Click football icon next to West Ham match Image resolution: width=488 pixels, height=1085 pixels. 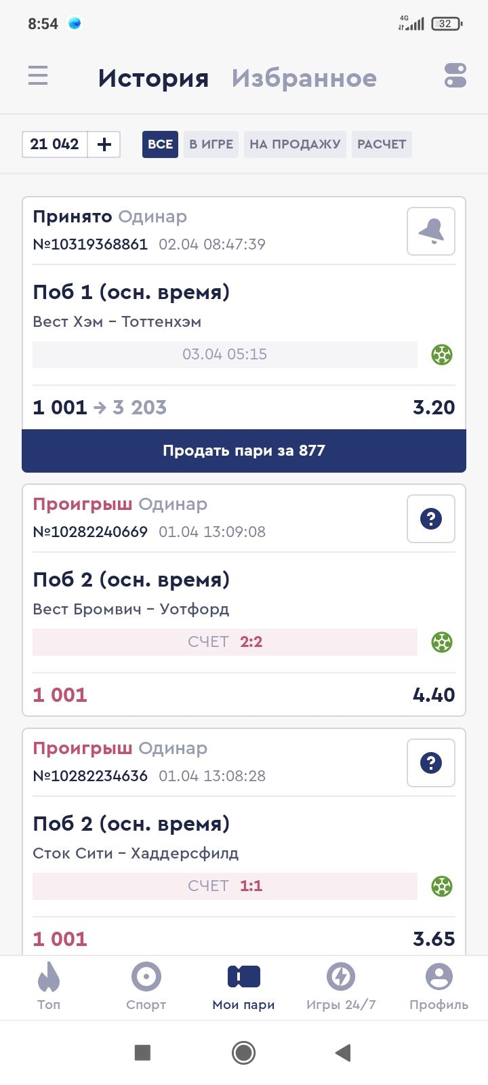point(442,355)
